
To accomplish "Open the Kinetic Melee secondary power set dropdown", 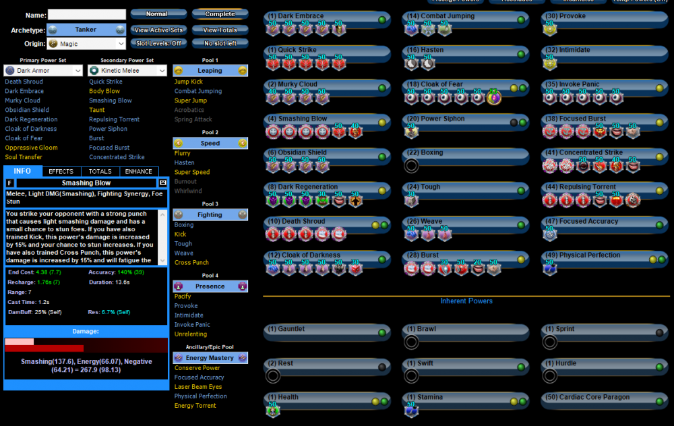I will point(127,71).
